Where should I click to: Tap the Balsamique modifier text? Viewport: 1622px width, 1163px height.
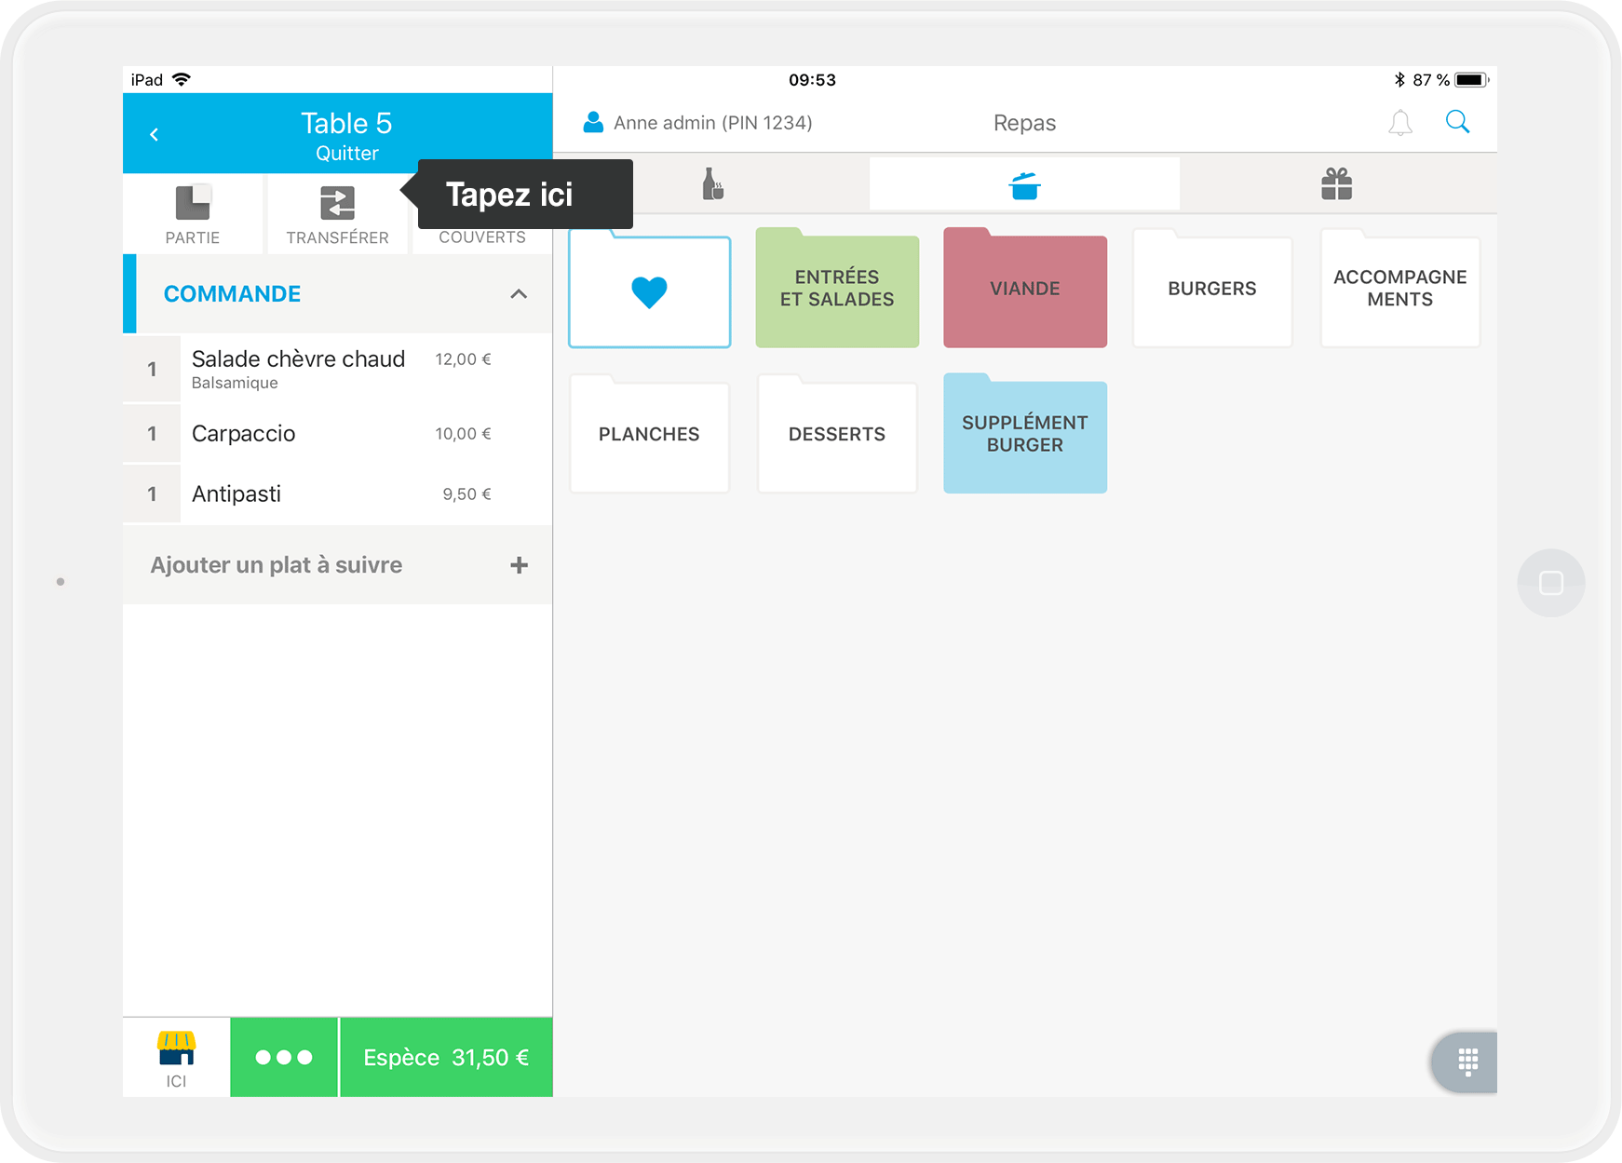(x=235, y=383)
